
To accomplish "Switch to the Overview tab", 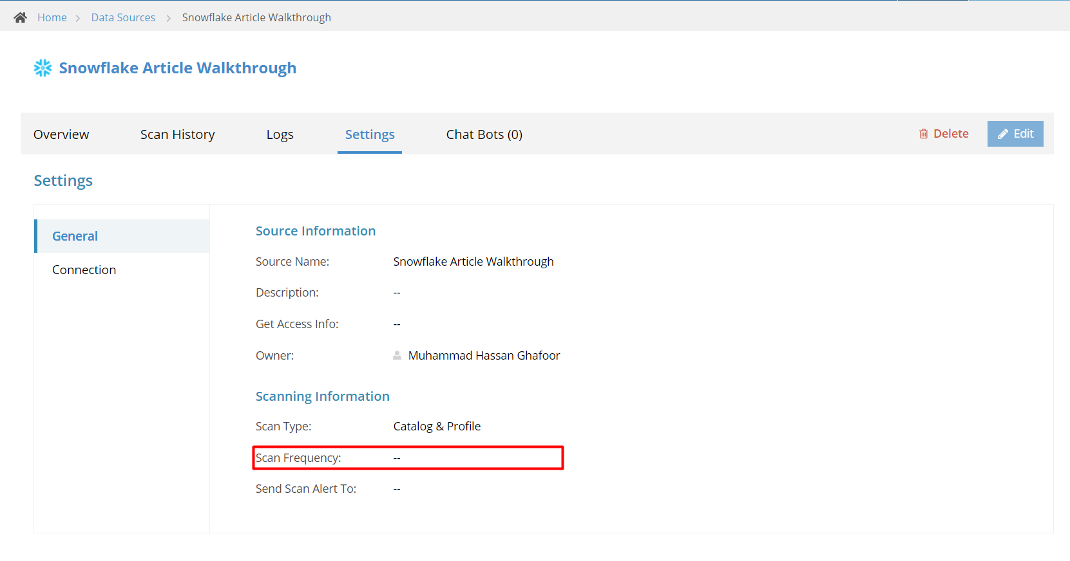I will point(61,134).
